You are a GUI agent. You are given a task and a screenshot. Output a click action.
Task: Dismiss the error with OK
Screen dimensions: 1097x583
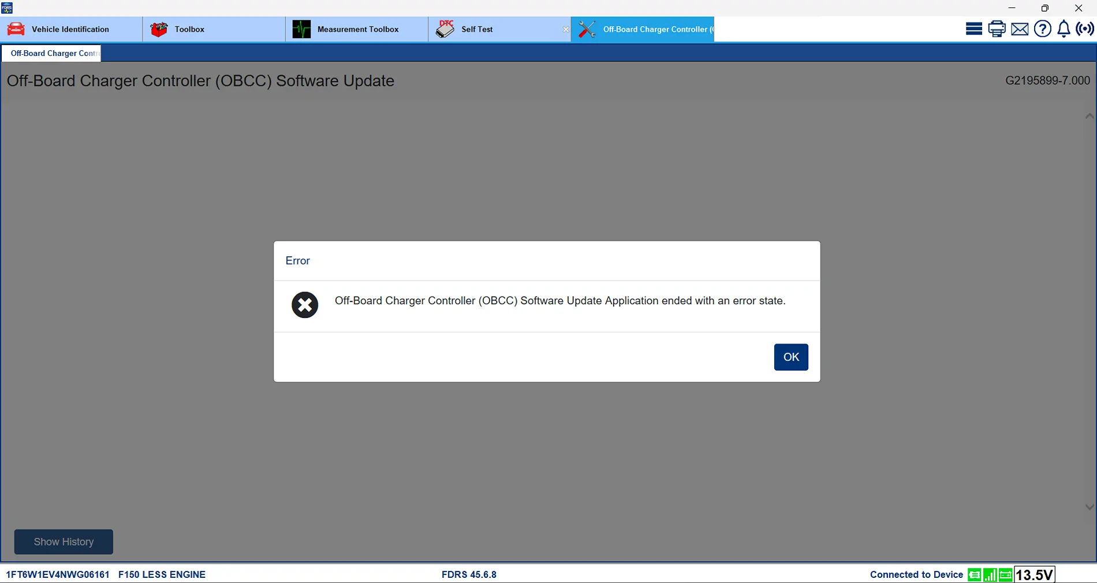coord(790,357)
